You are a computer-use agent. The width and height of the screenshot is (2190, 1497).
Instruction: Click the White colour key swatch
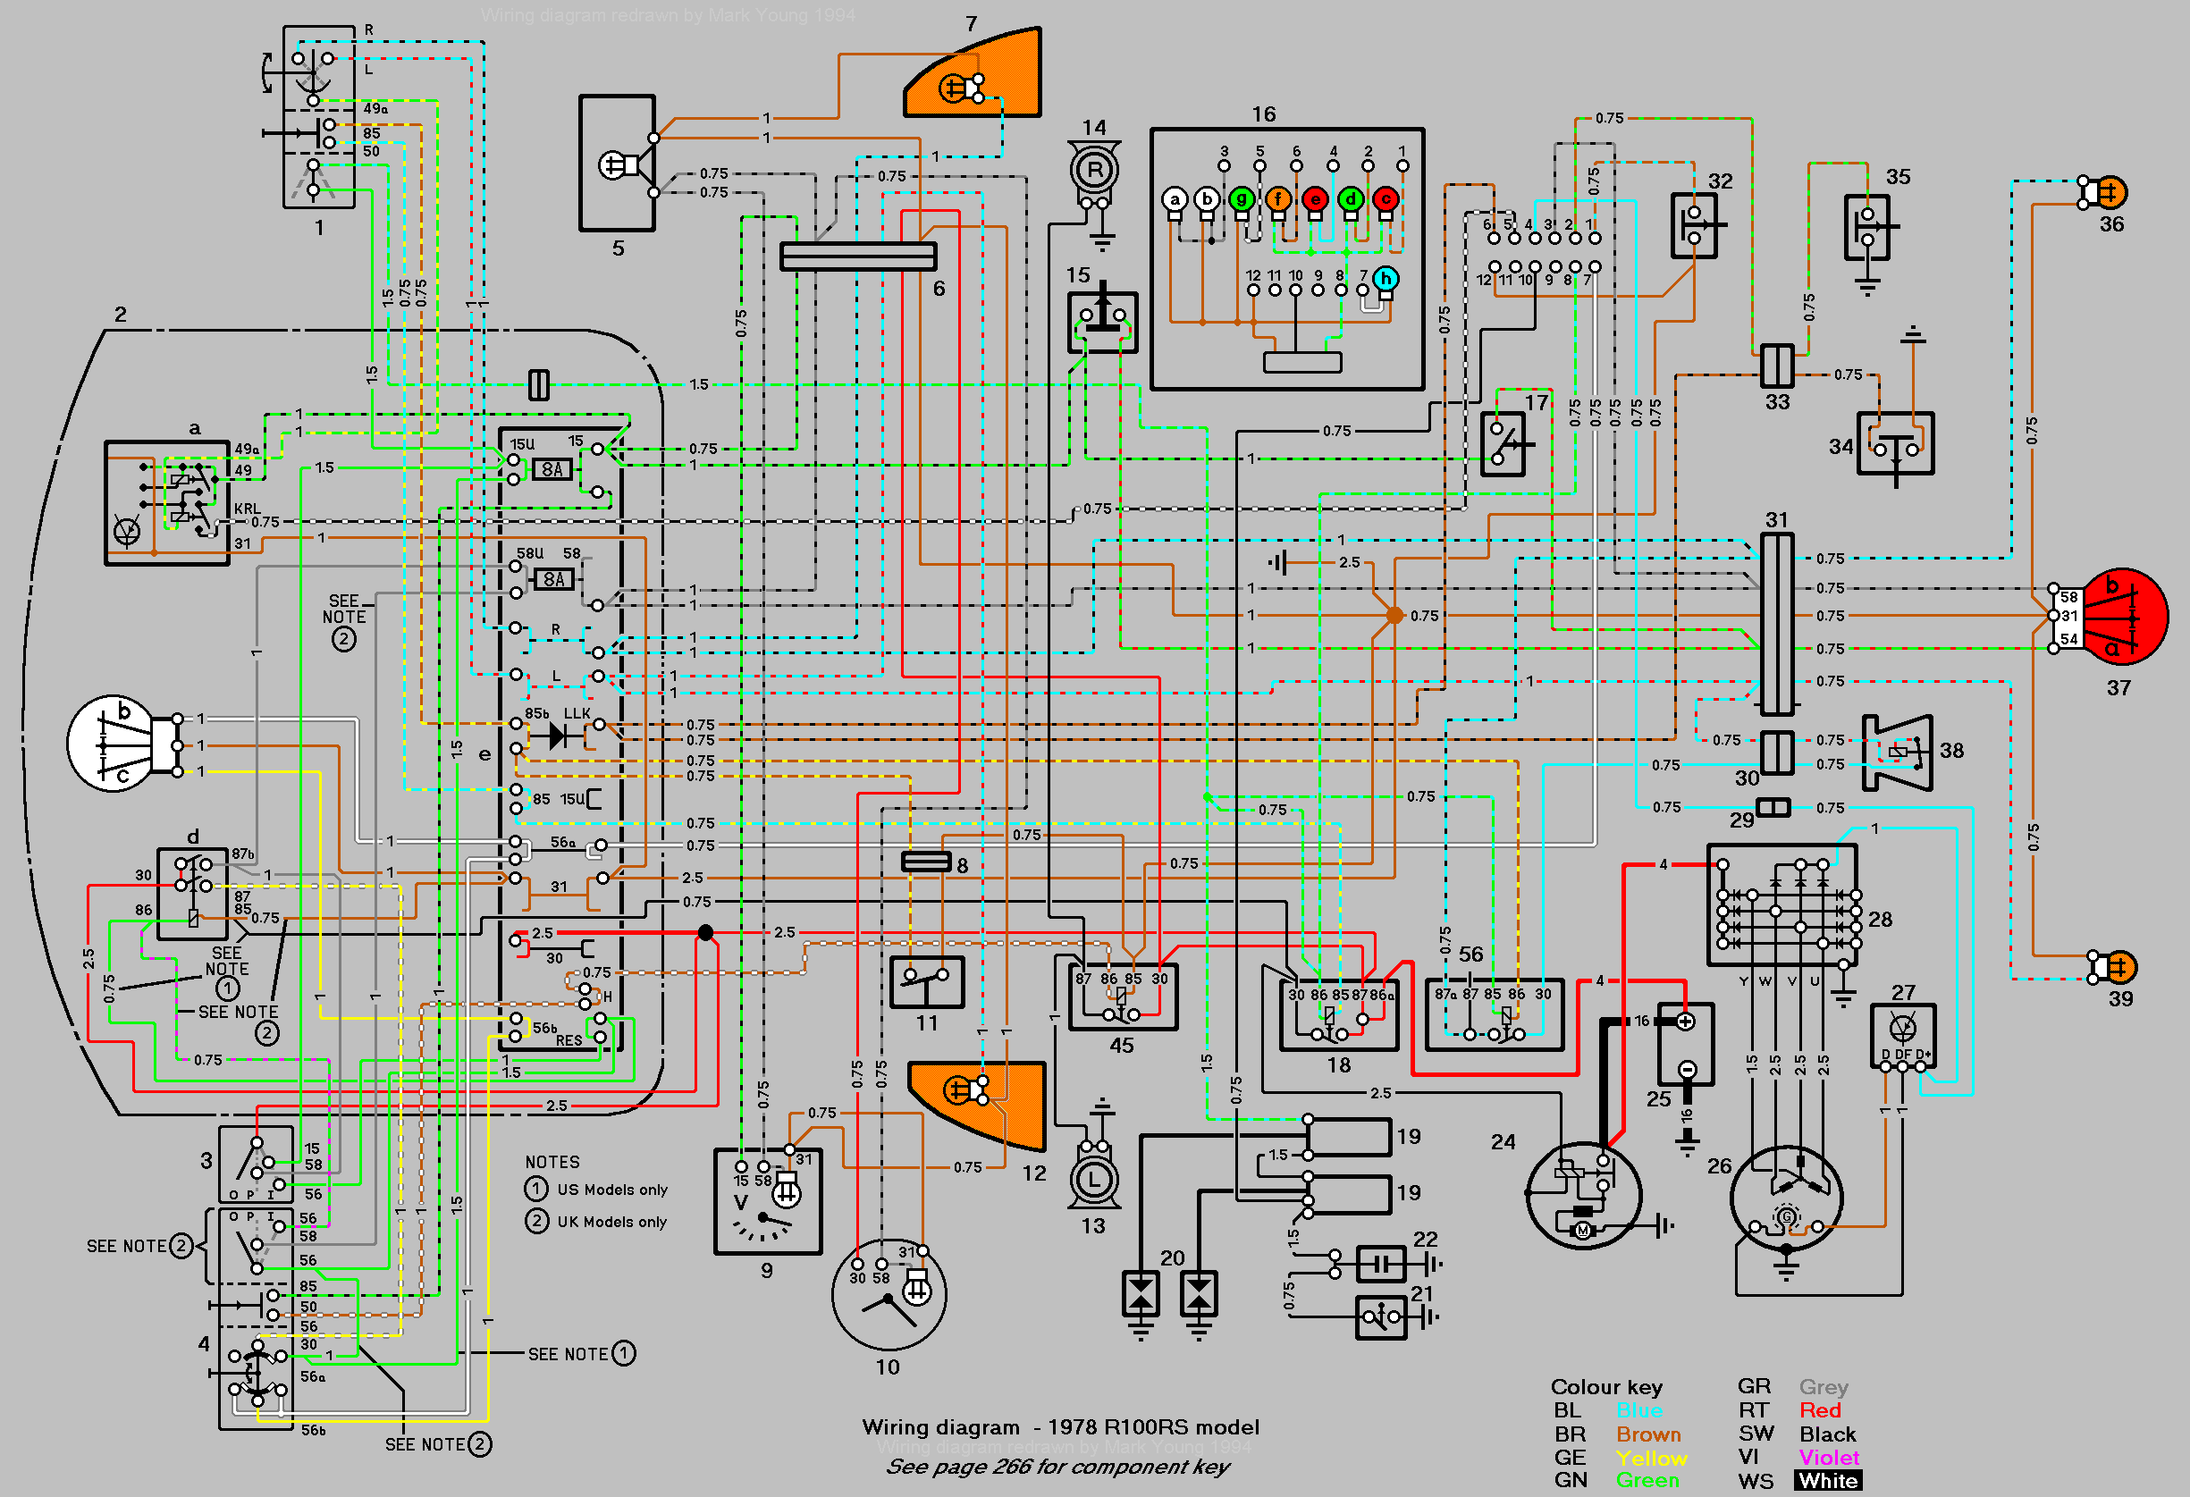point(1828,1481)
